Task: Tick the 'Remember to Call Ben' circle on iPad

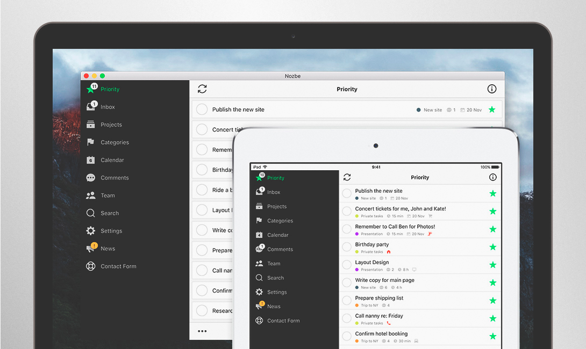Action: pyautogui.click(x=347, y=229)
